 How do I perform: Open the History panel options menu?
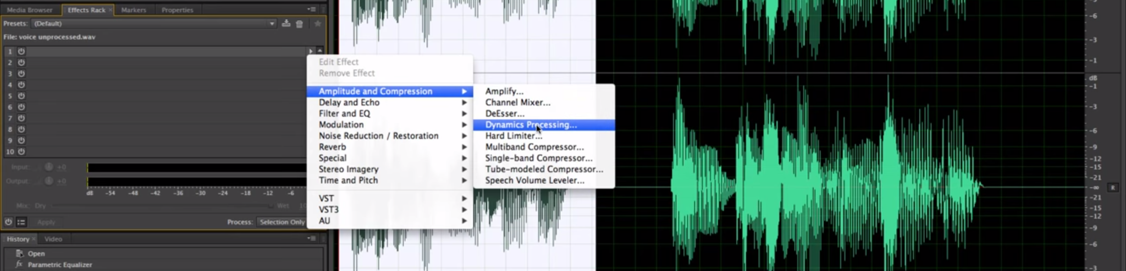click(x=312, y=239)
